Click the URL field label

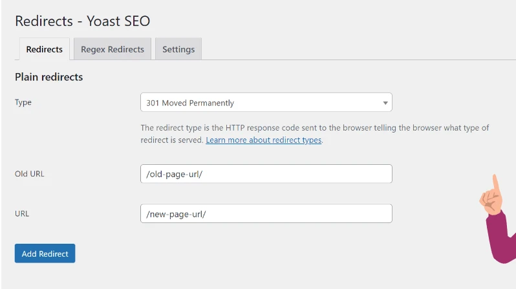coord(22,213)
